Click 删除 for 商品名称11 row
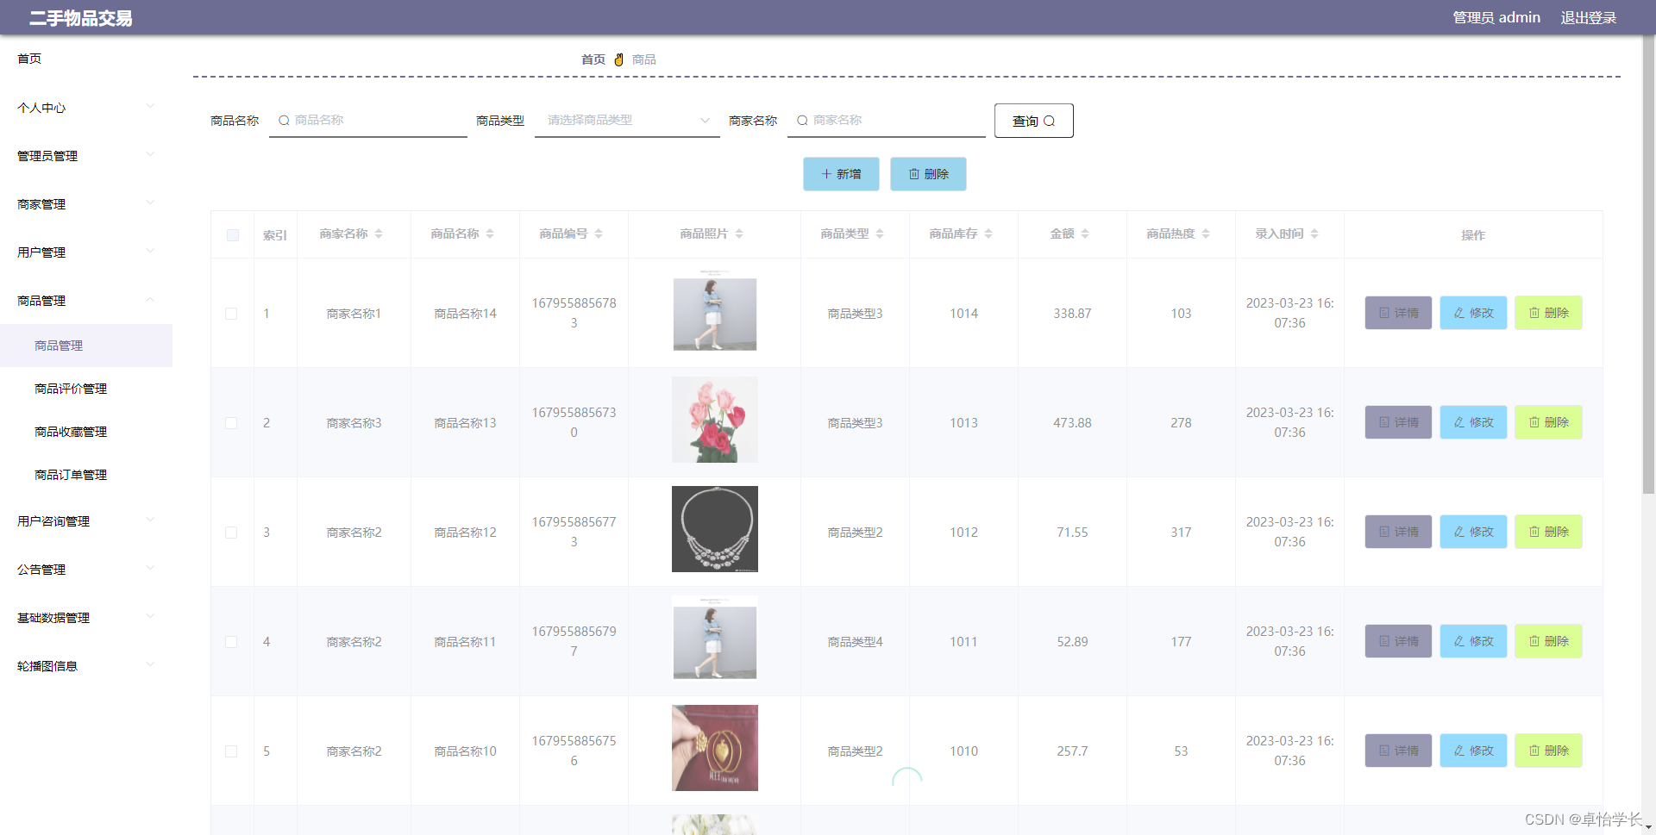1656x835 pixels. (x=1548, y=641)
